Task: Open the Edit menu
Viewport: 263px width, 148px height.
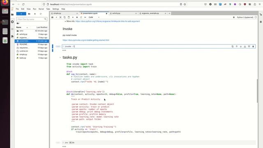Action: pyautogui.click(x=23, y=9)
